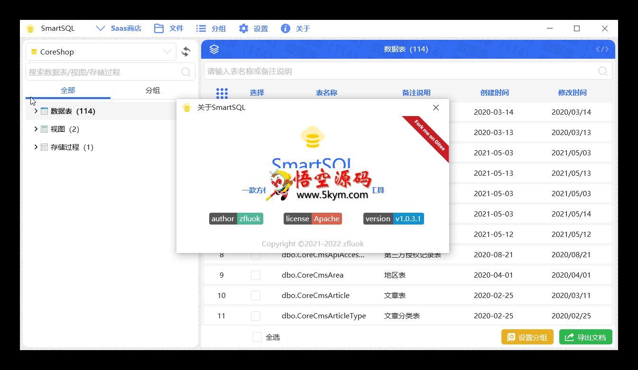Click the magnifier icon in table filter
This screenshot has width=638, height=370.
[x=603, y=71]
